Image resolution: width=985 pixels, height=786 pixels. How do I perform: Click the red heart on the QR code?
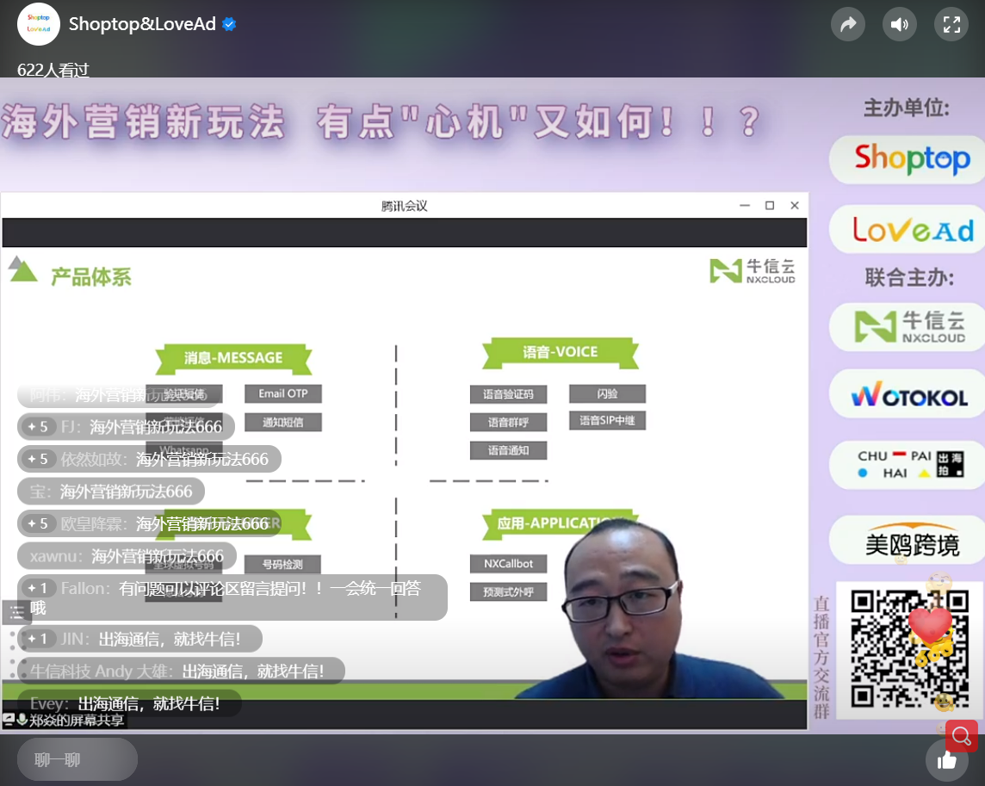[x=929, y=626]
